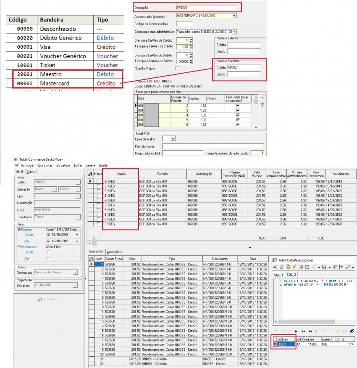Go to next record in query results navigator
Image resolution: width=357 pixels, height=368 pixels.
tap(297, 331)
